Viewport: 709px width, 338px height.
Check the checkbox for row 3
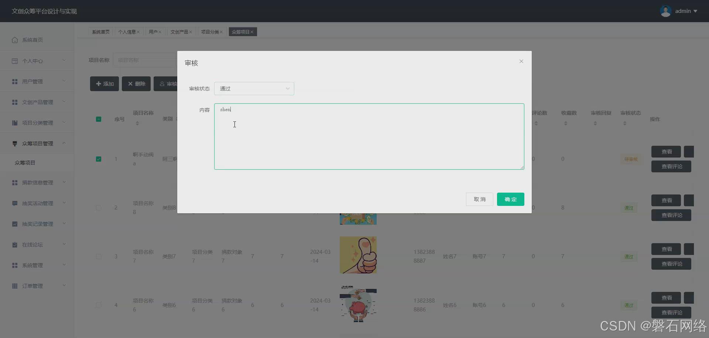[99, 256]
